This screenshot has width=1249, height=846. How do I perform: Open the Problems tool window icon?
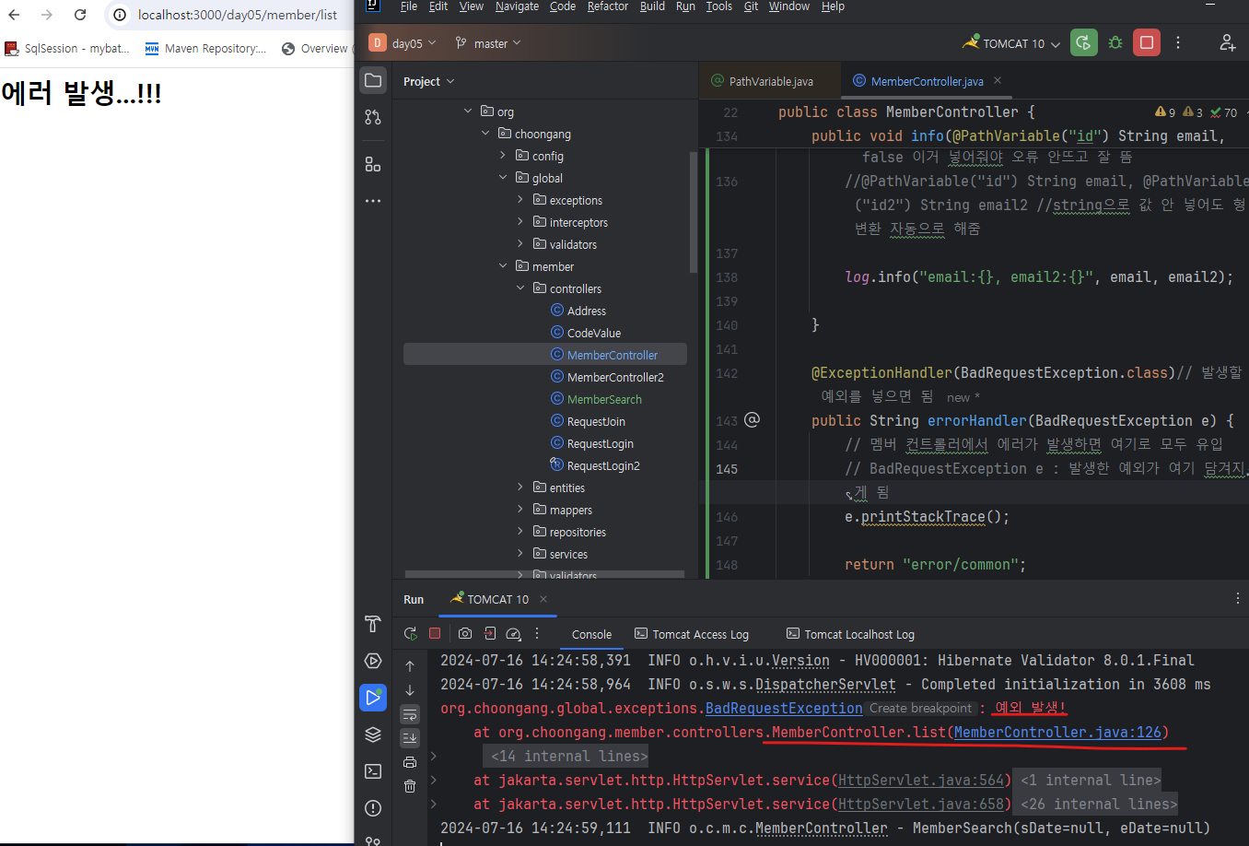pyautogui.click(x=373, y=808)
